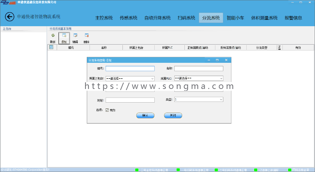Image resolution: width=315 pixels, height=172 pixels.
Task: Focus the 编号 input field in the dialog
Action: tap(130, 68)
